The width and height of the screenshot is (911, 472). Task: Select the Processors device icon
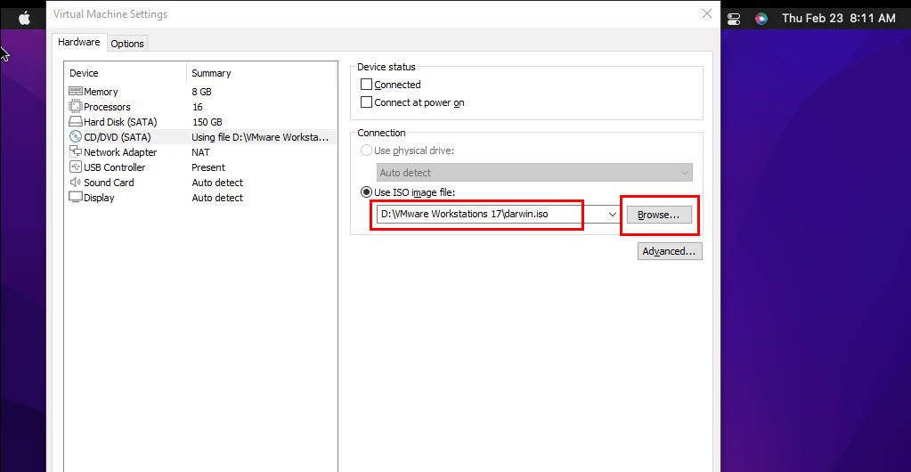(x=76, y=107)
